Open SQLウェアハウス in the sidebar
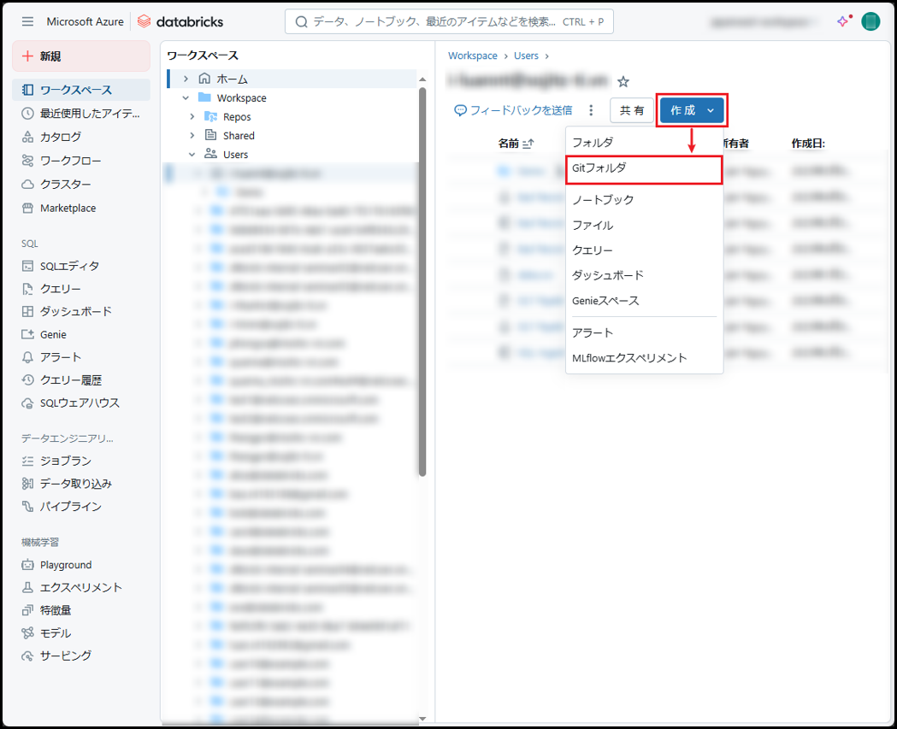 pyautogui.click(x=81, y=403)
